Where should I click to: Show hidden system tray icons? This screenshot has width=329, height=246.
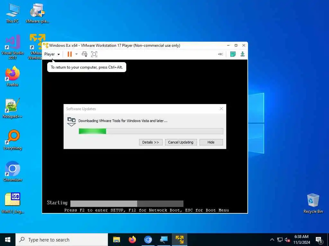pyautogui.click(x=272, y=240)
